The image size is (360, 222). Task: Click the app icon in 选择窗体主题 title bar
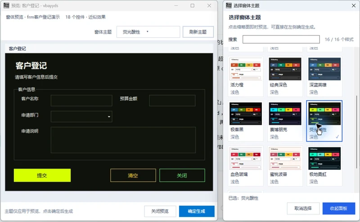coord(229,5)
